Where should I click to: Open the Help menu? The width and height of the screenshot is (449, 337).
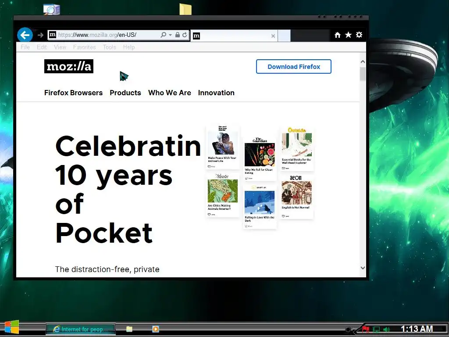click(129, 47)
